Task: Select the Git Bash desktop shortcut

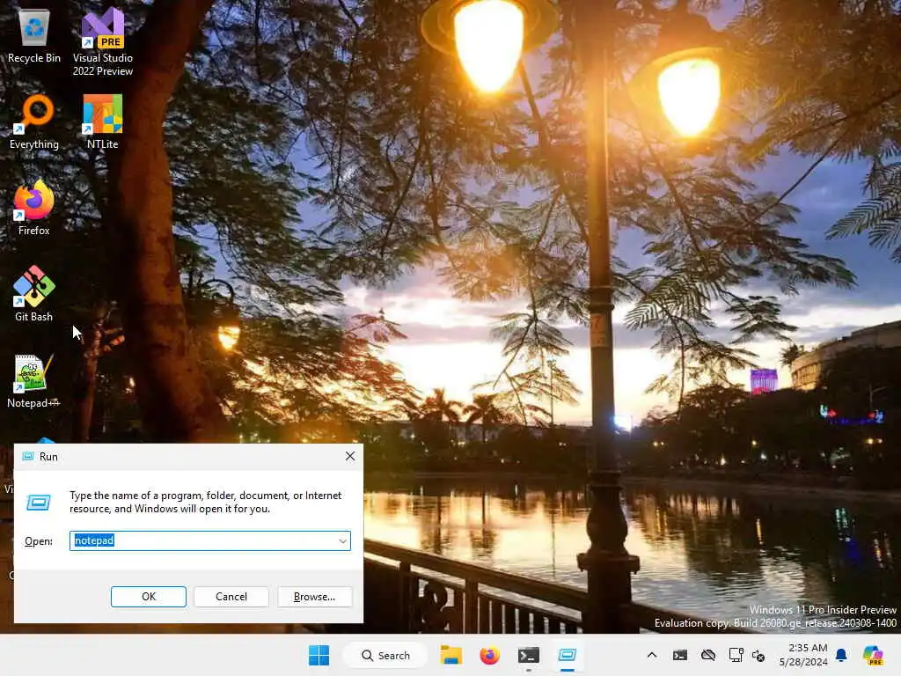Action: tap(34, 294)
